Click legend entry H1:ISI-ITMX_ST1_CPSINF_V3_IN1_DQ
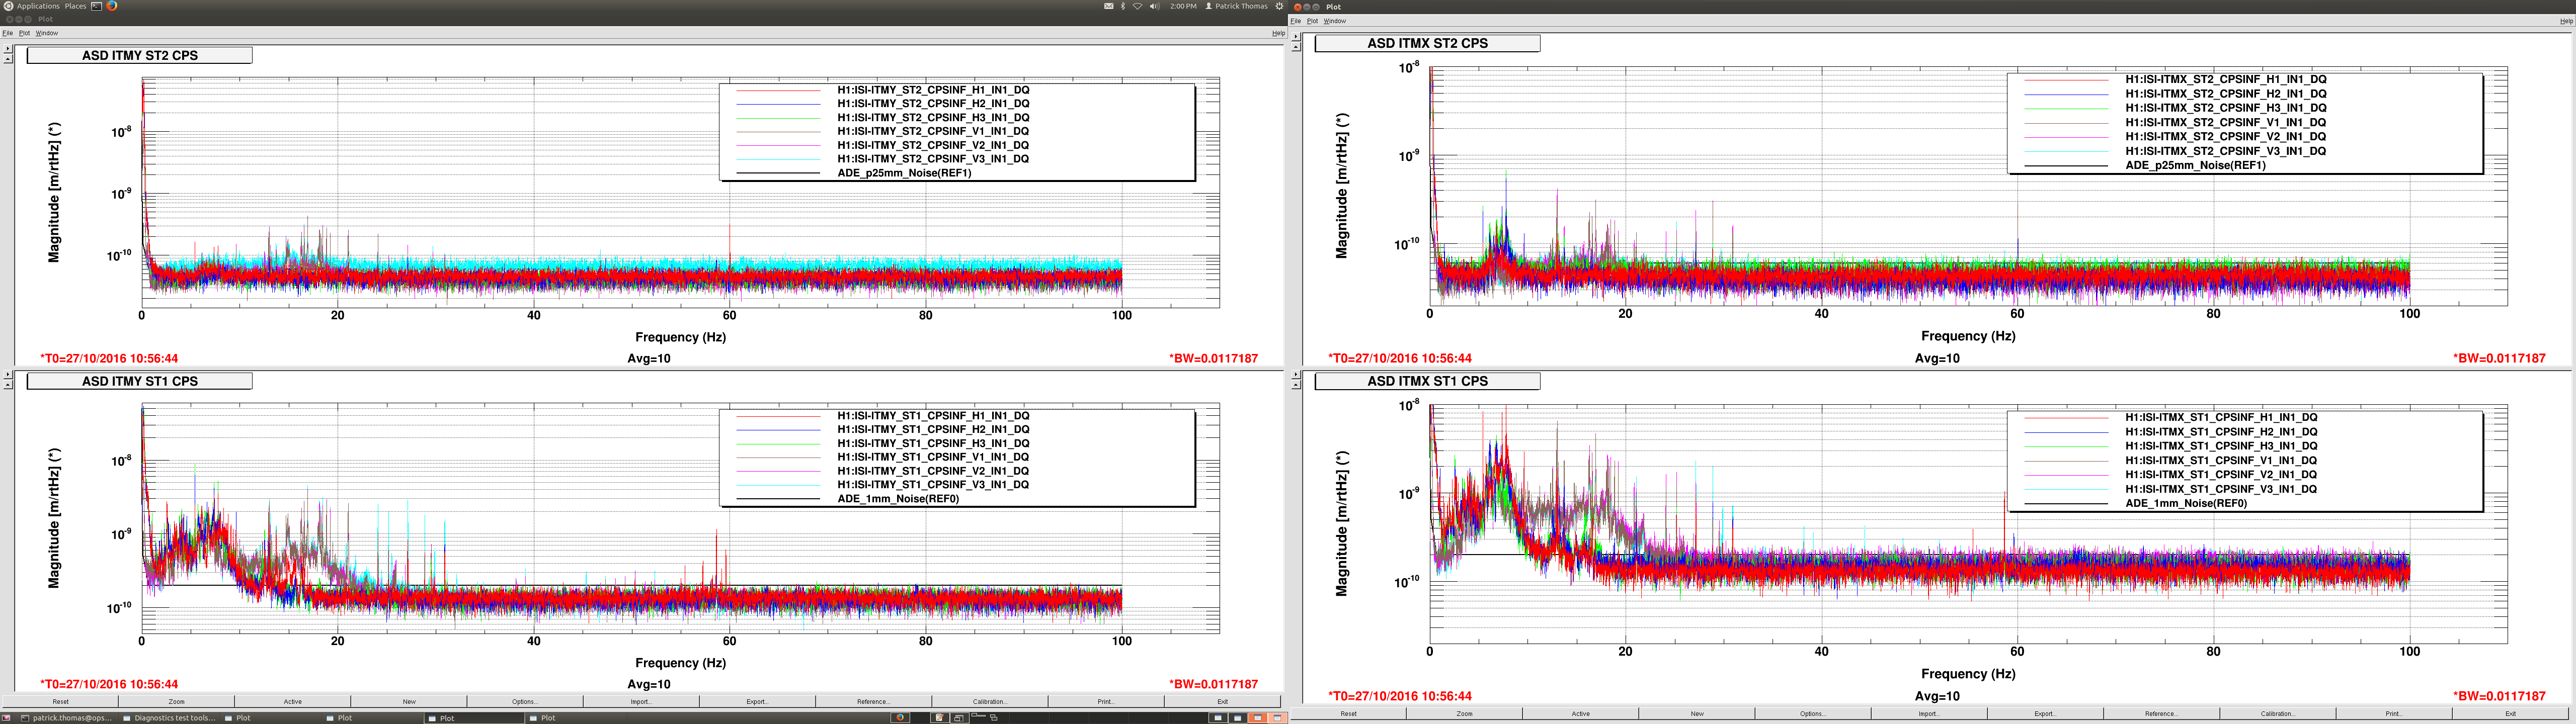The width and height of the screenshot is (2576, 724). (x=2221, y=489)
